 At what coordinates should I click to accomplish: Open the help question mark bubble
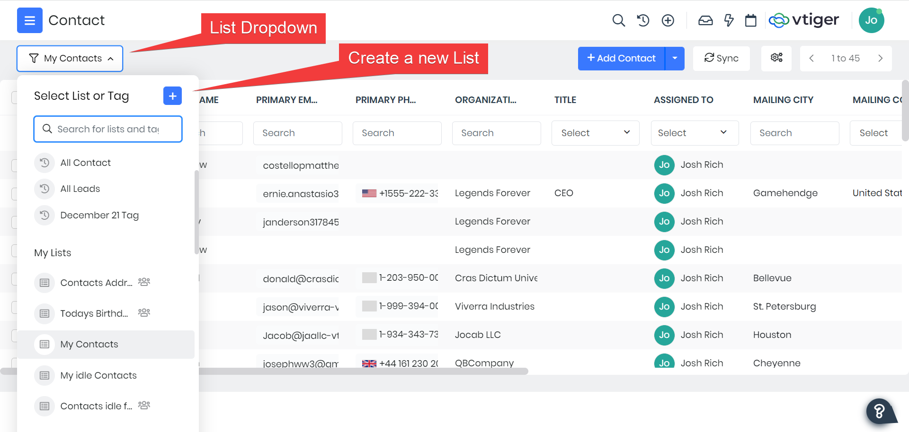[x=880, y=411]
